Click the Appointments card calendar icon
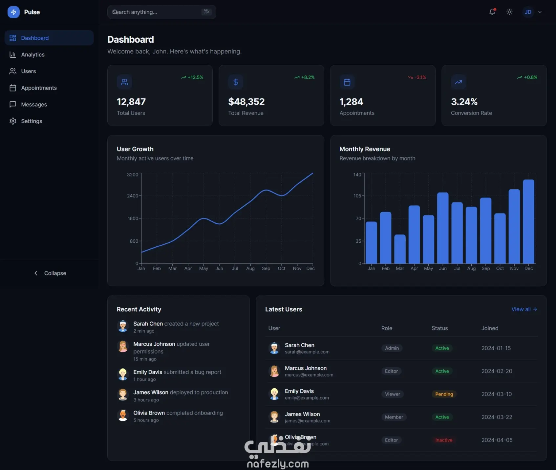 [x=347, y=82]
